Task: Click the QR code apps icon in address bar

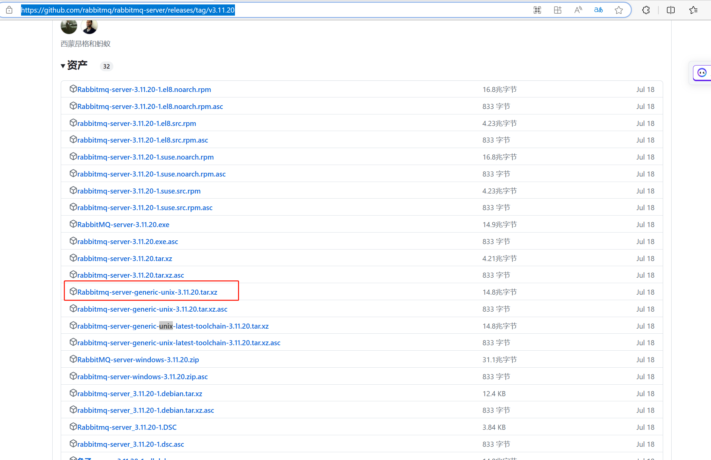Action: (537, 10)
